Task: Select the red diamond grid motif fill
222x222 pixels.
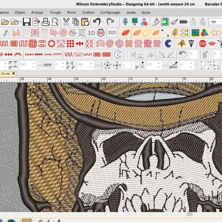Action: [70, 44]
